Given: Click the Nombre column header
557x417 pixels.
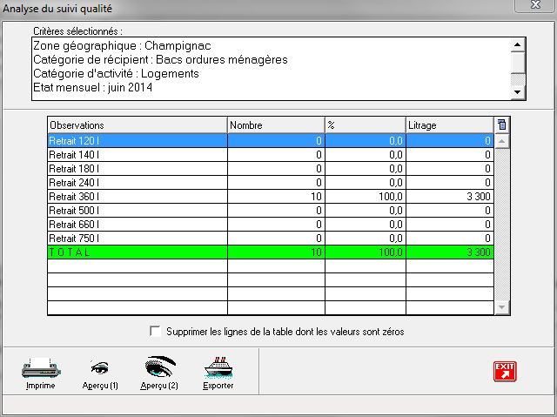Looking at the screenshot, I should (x=275, y=125).
